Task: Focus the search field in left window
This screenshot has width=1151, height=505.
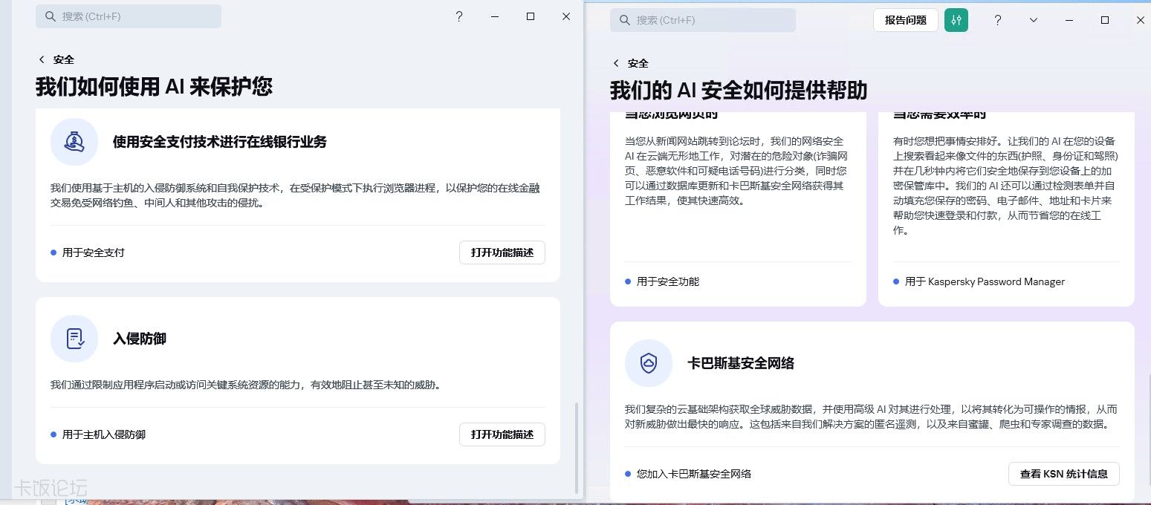Action: (129, 16)
